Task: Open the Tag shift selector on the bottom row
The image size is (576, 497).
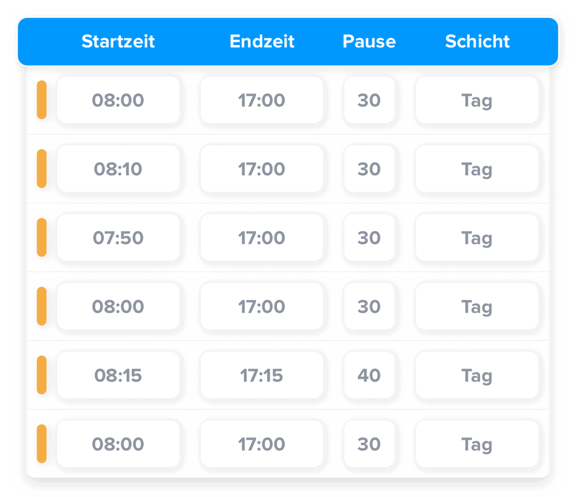Action: pyautogui.click(x=477, y=444)
